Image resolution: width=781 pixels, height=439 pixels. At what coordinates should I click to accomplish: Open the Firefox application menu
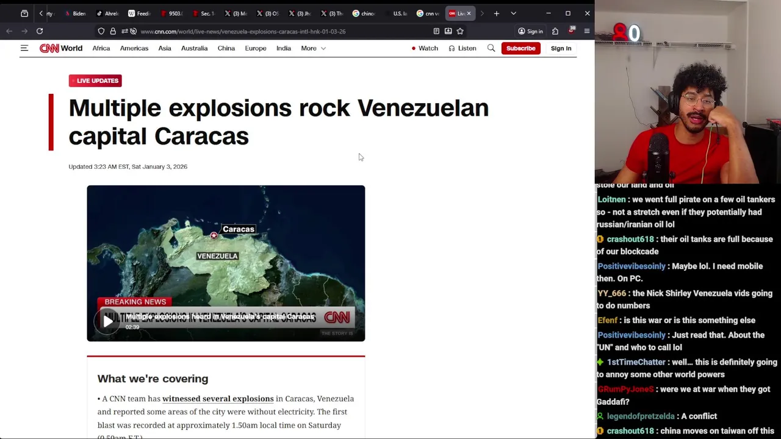click(587, 31)
